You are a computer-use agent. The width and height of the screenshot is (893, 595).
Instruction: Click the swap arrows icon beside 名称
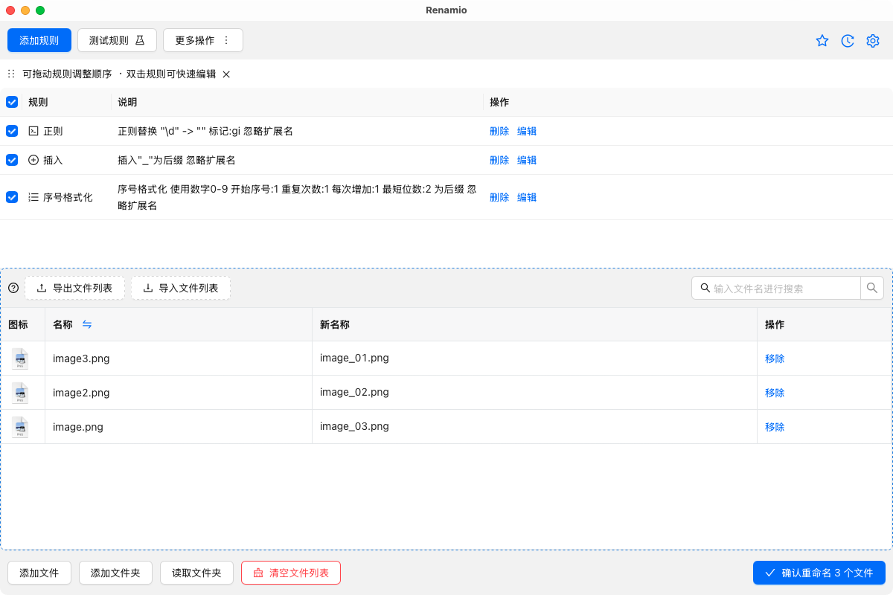click(87, 324)
